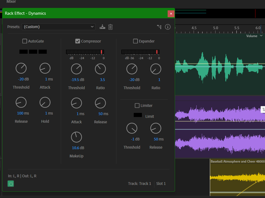Switch to the Mixer tab
Screen dimensions: 265x198
[x=11, y=2]
